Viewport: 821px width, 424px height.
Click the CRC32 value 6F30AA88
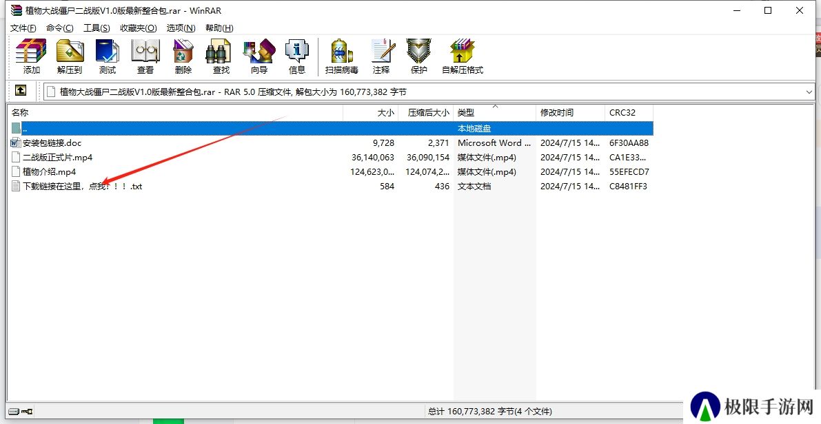point(629,142)
